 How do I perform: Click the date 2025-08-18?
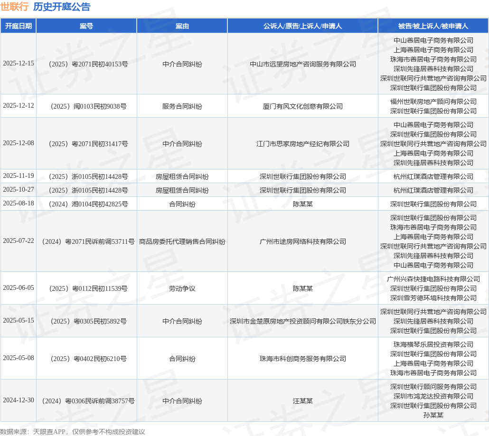click(x=19, y=203)
